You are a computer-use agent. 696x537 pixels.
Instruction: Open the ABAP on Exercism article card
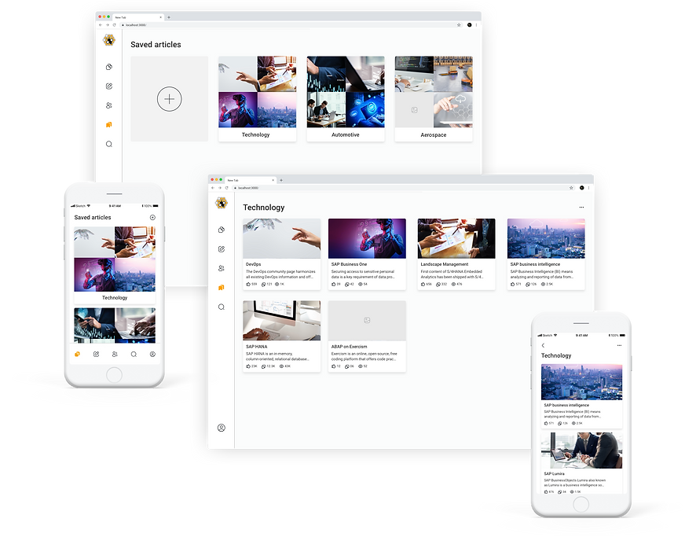coord(367,337)
